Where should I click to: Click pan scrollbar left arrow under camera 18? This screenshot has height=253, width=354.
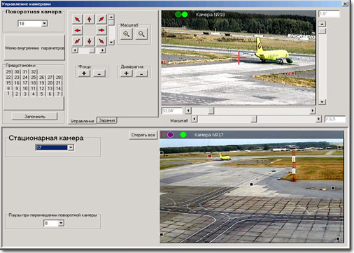point(188,110)
